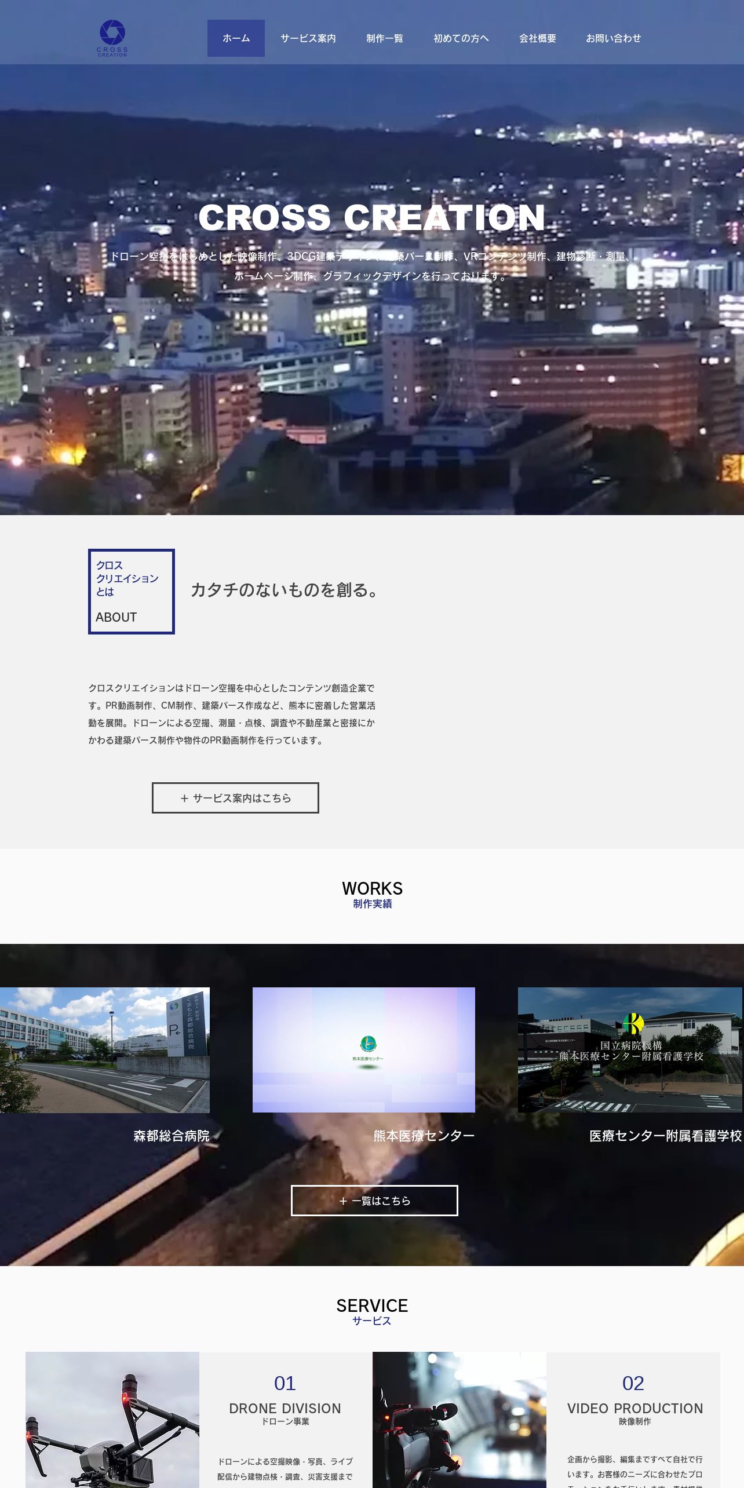744x1488 pixels.
Task: Open the ホーム menu item
Action: 236,38
